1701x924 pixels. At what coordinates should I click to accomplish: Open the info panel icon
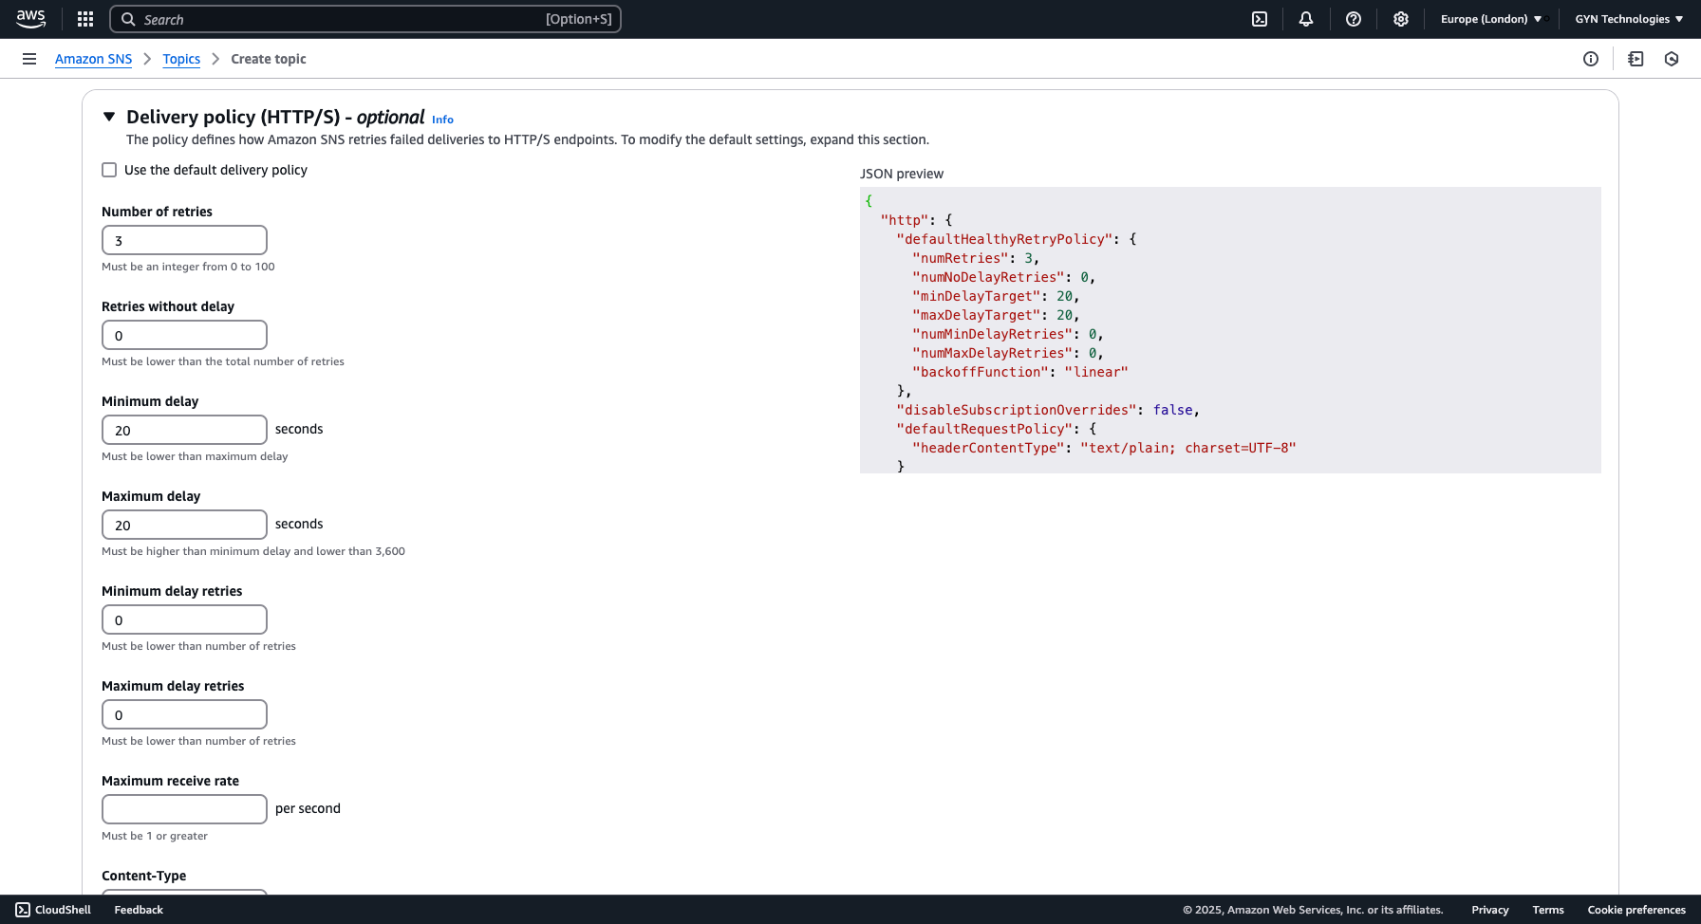[x=1591, y=59]
